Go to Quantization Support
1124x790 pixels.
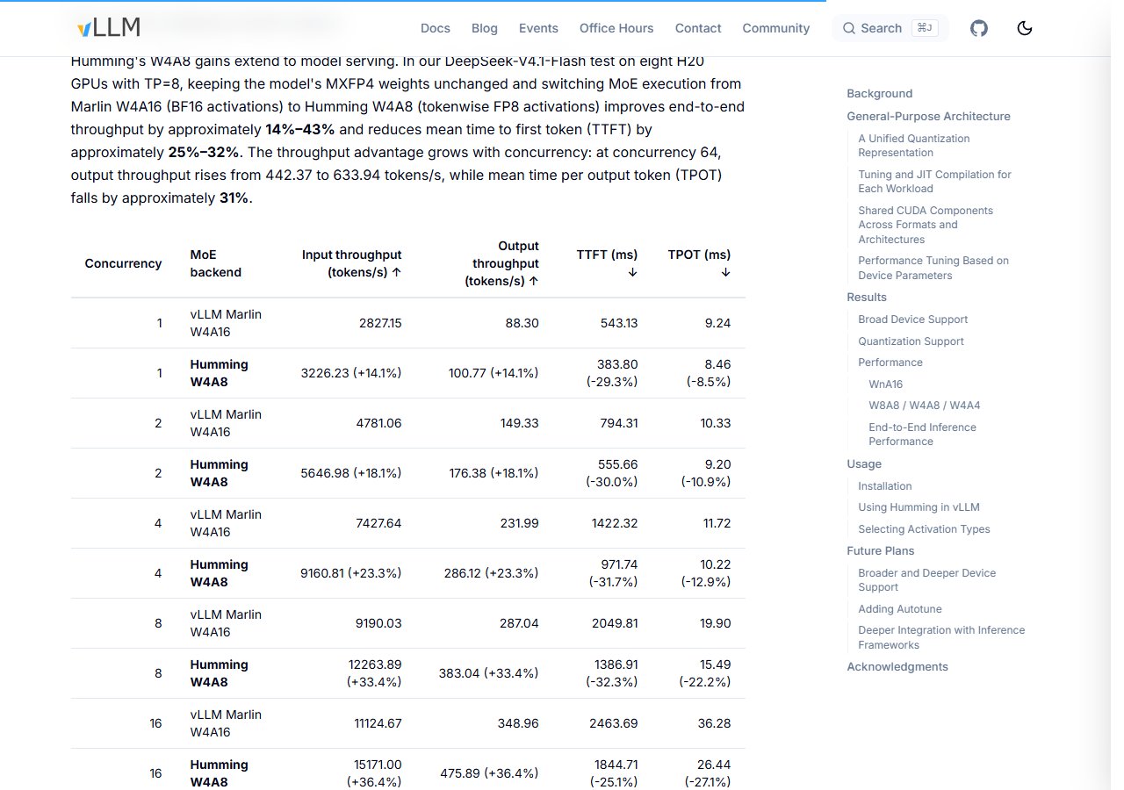point(911,341)
